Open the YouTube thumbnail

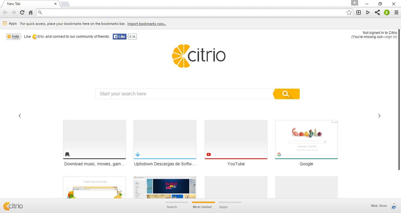pyautogui.click(x=236, y=139)
